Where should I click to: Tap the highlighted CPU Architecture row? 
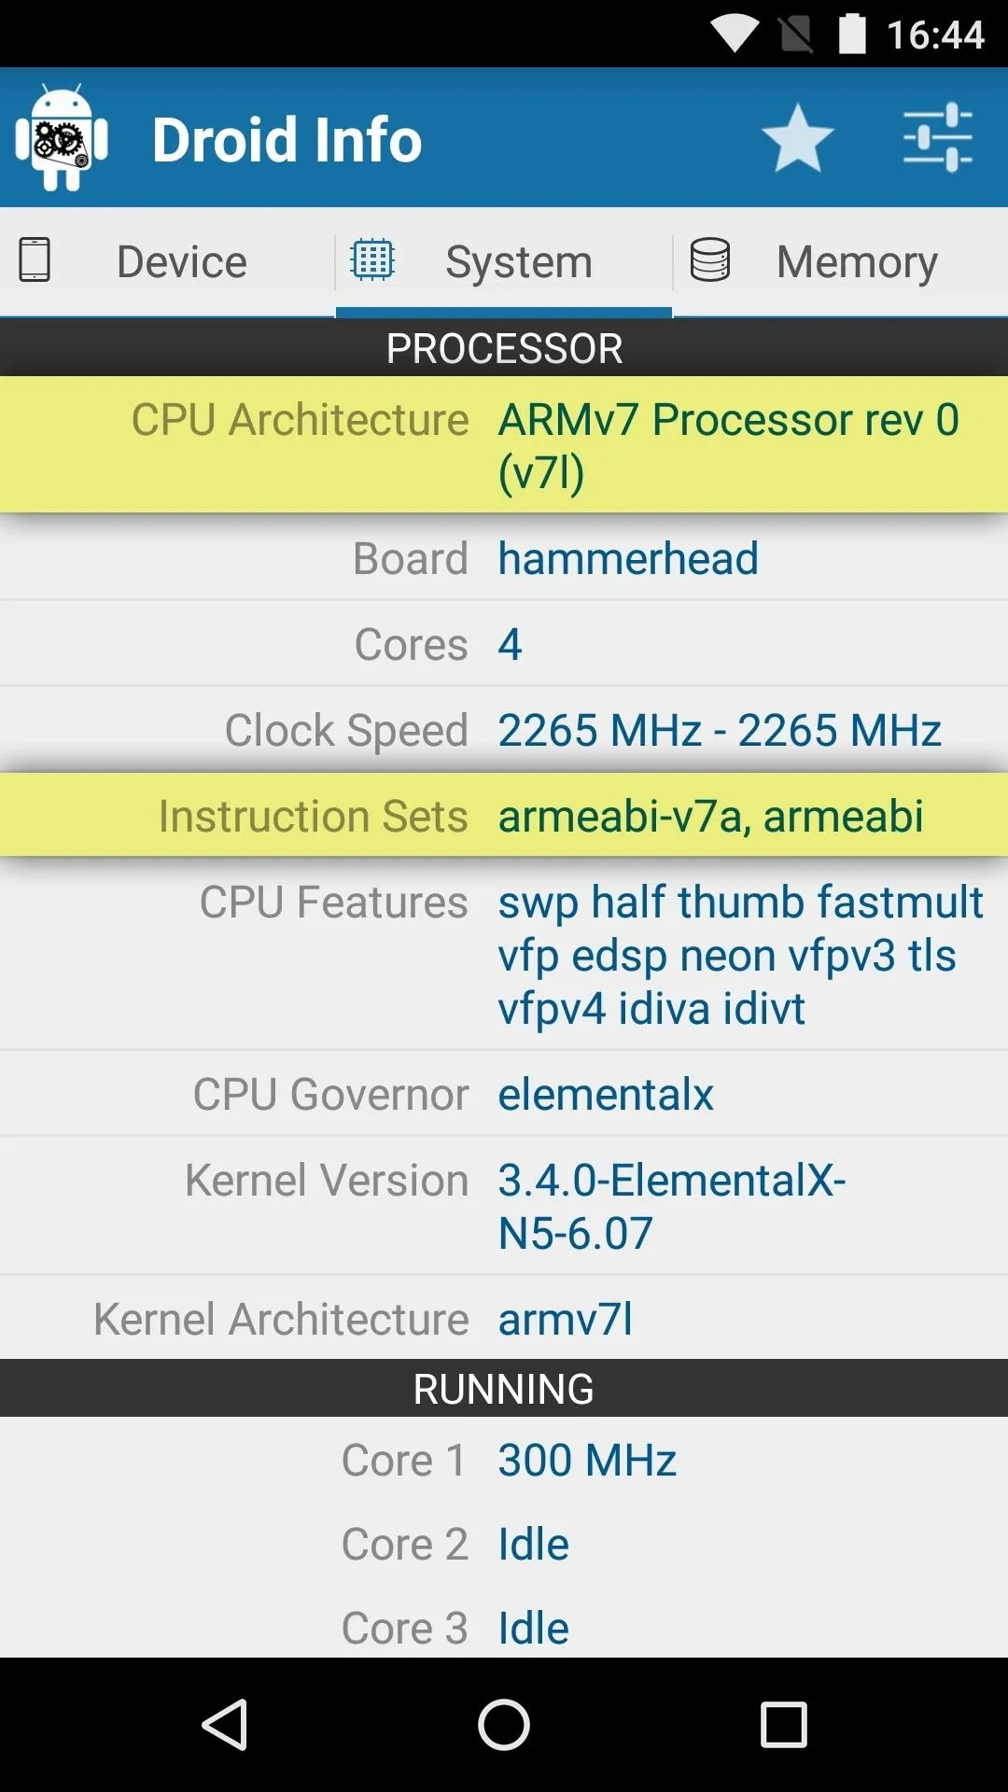click(504, 444)
